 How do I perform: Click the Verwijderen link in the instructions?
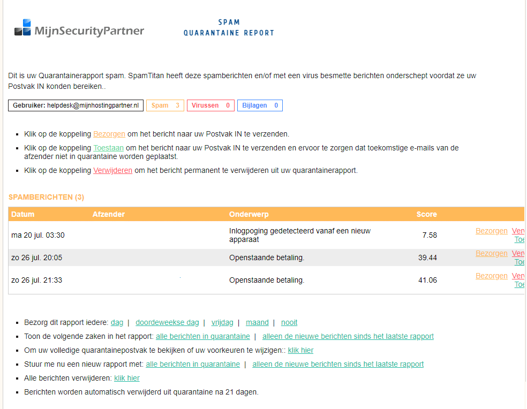[112, 170]
